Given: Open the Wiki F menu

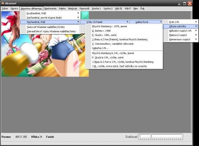Looking at the screenshot, I should pyautogui.click(x=128, y=8).
